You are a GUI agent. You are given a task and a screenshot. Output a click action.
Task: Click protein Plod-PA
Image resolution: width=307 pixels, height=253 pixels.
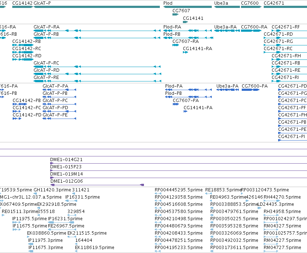(x=188, y=90)
